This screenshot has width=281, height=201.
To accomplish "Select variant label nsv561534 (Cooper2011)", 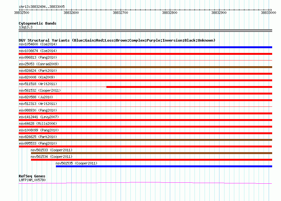I will pyautogui.click(x=51, y=157).
